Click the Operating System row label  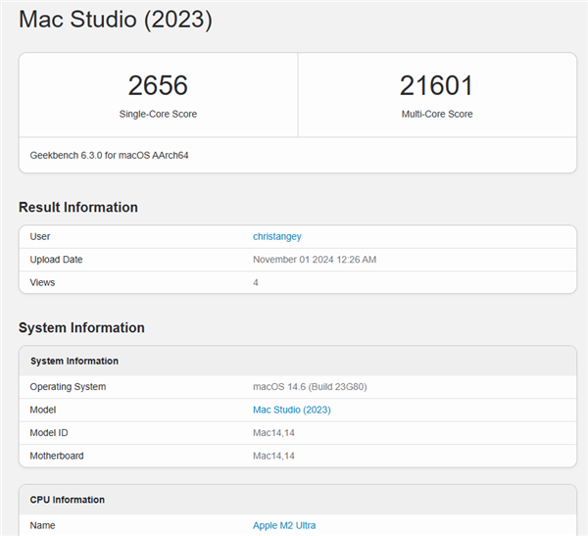tap(68, 386)
